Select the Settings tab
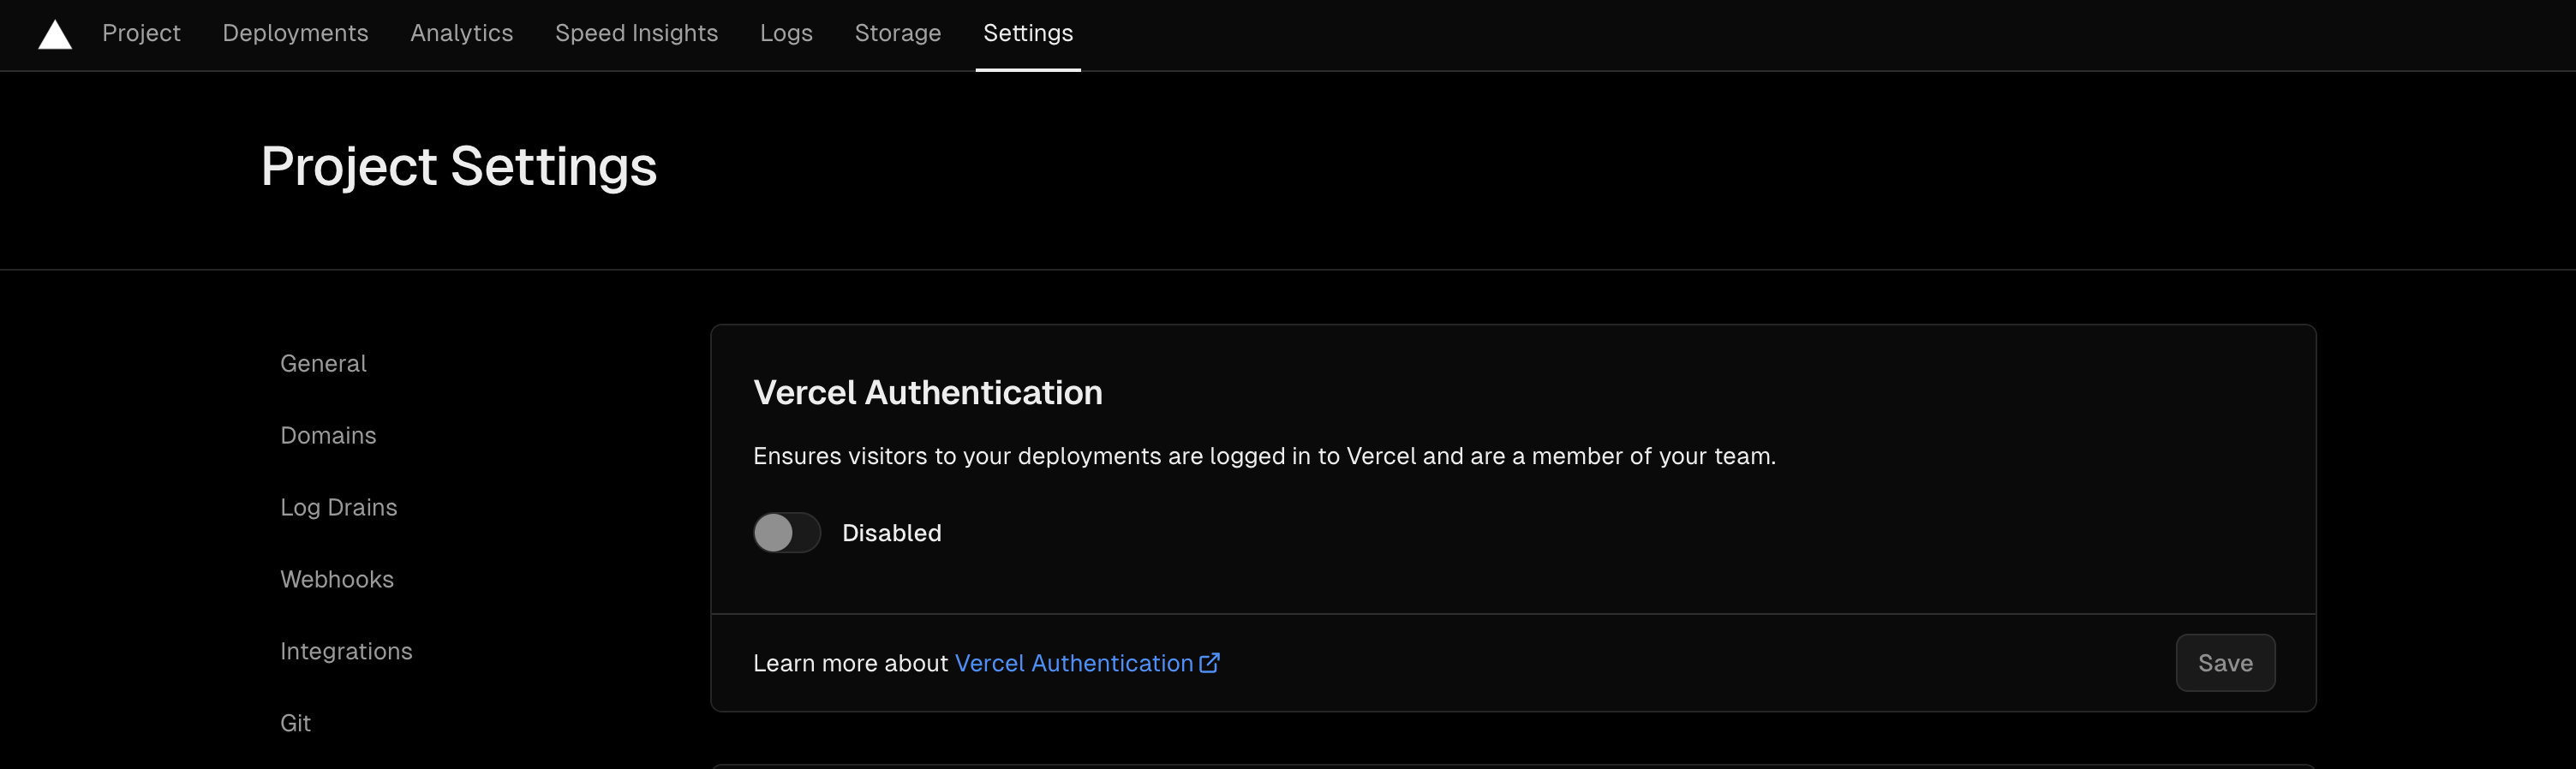The image size is (2576, 769). coord(1027,33)
